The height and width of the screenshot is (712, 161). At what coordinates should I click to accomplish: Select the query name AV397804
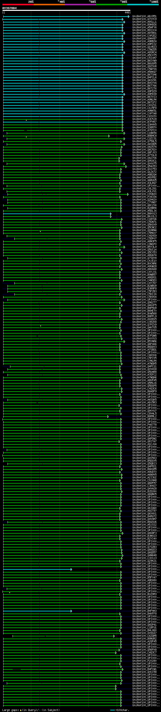[9, 8]
